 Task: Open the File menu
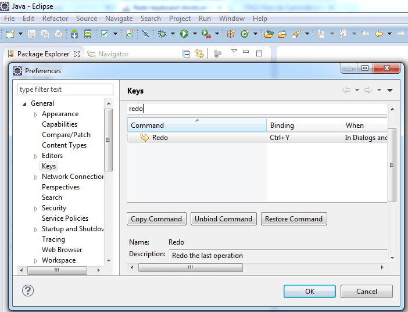click(9, 19)
